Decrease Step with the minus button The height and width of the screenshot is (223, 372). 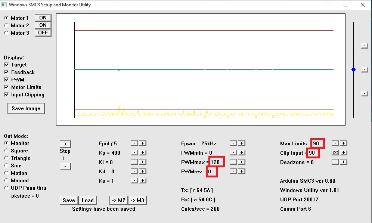pos(65,166)
